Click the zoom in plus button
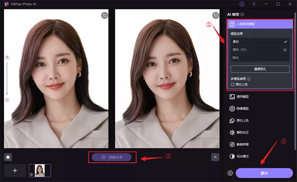Screen dimensions: 297x182 pyautogui.click(x=7, y=57)
